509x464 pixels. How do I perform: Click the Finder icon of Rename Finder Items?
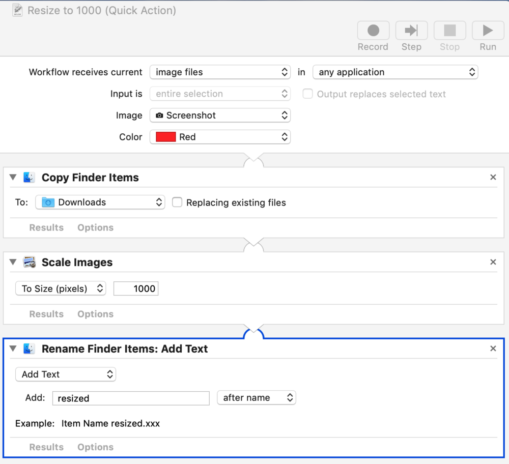29,349
